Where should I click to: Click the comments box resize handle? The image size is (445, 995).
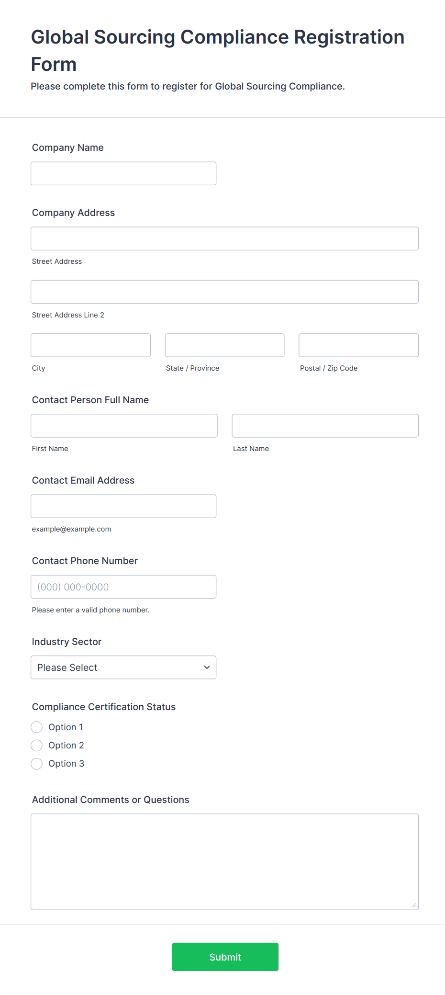[x=414, y=905]
